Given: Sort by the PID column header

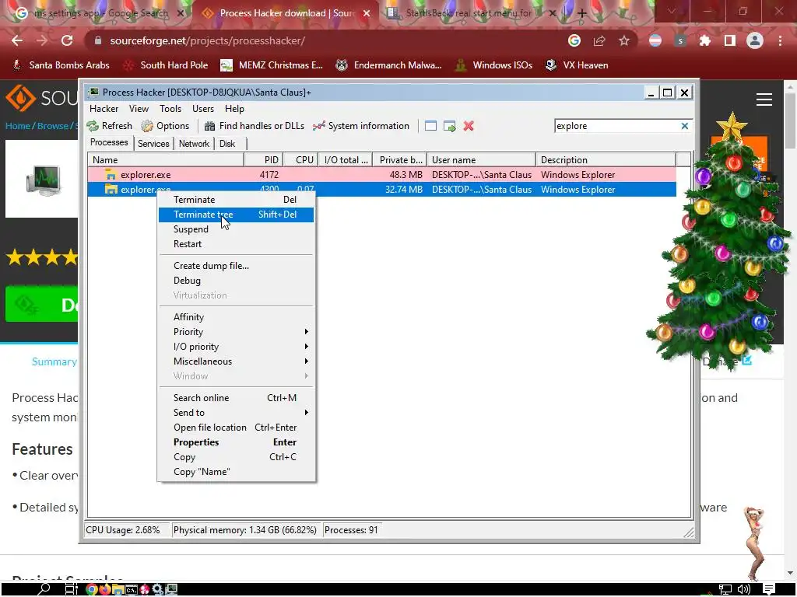Looking at the screenshot, I should 263,160.
